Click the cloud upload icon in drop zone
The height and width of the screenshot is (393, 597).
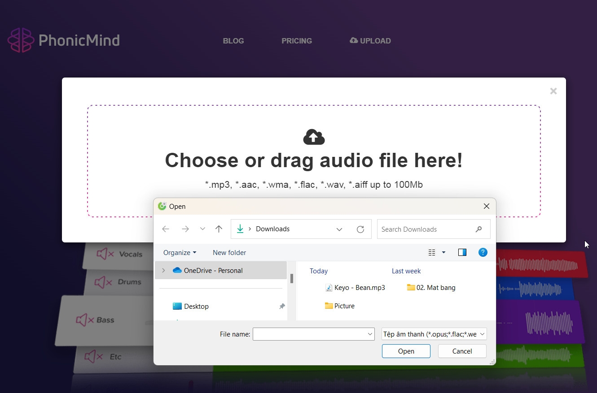click(314, 137)
